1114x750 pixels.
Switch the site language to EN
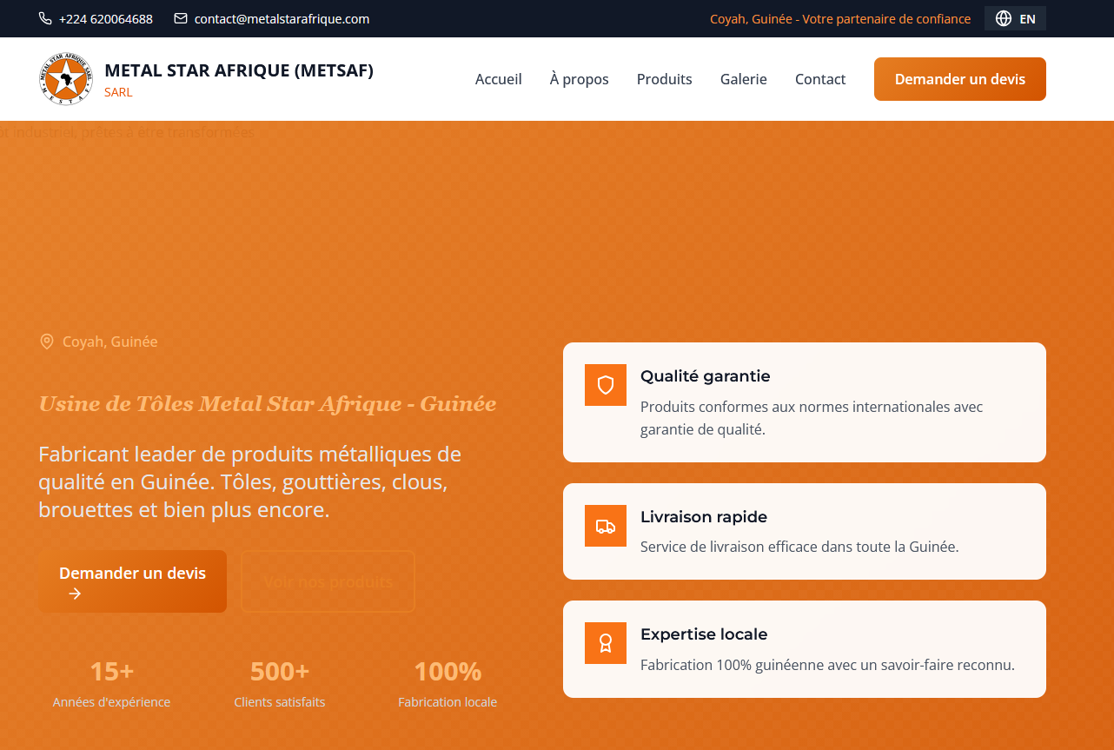click(1015, 18)
